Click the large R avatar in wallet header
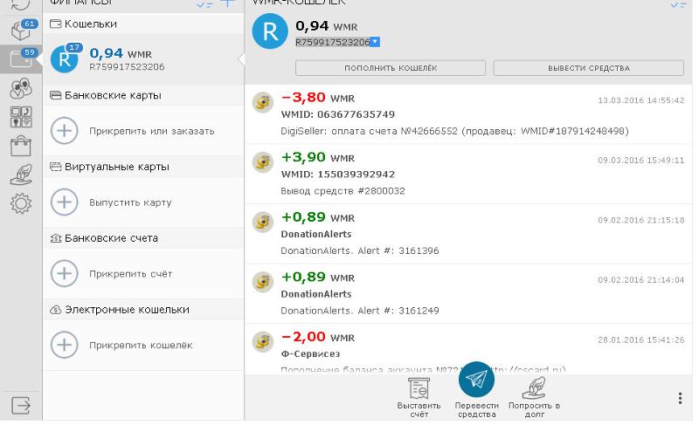This screenshot has height=425, width=699. (x=270, y=31)
